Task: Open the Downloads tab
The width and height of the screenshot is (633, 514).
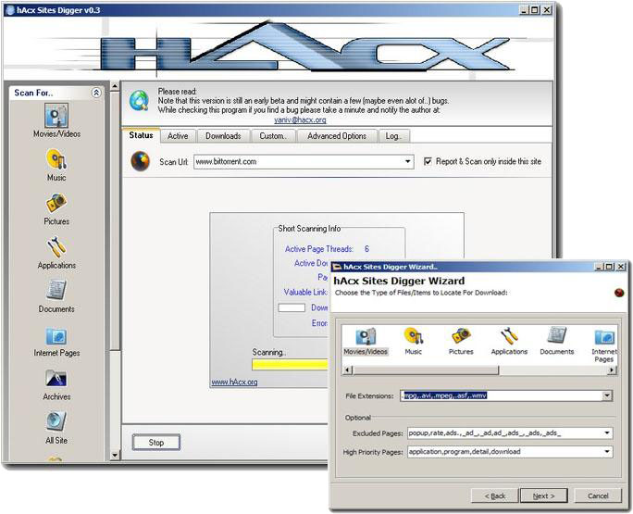Action: tap(223, 136)
